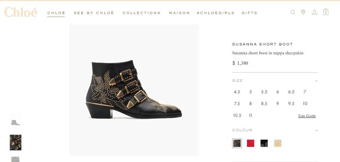Viewport: 340px width, 162px height.
Task: Open the search icon in header
Action: (x=293, y=12)
